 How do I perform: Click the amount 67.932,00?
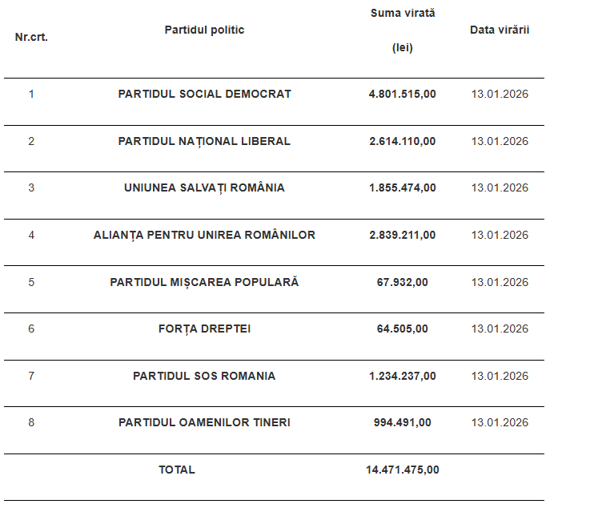pyautogui.click(x=403, y=282)
